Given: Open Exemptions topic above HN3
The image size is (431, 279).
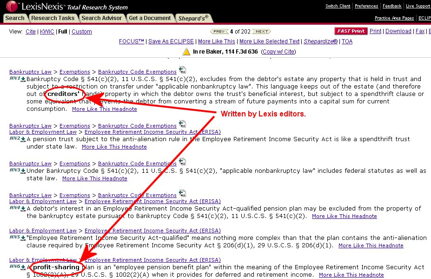Looking at the screenshot, I should (x=75, y=163).
